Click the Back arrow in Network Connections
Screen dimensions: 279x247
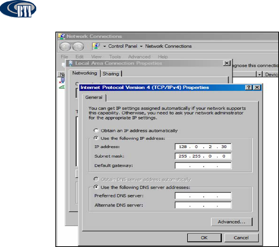(65, 47)
